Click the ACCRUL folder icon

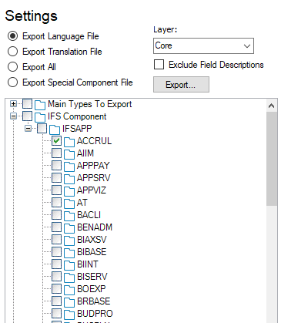pos(69,142)
